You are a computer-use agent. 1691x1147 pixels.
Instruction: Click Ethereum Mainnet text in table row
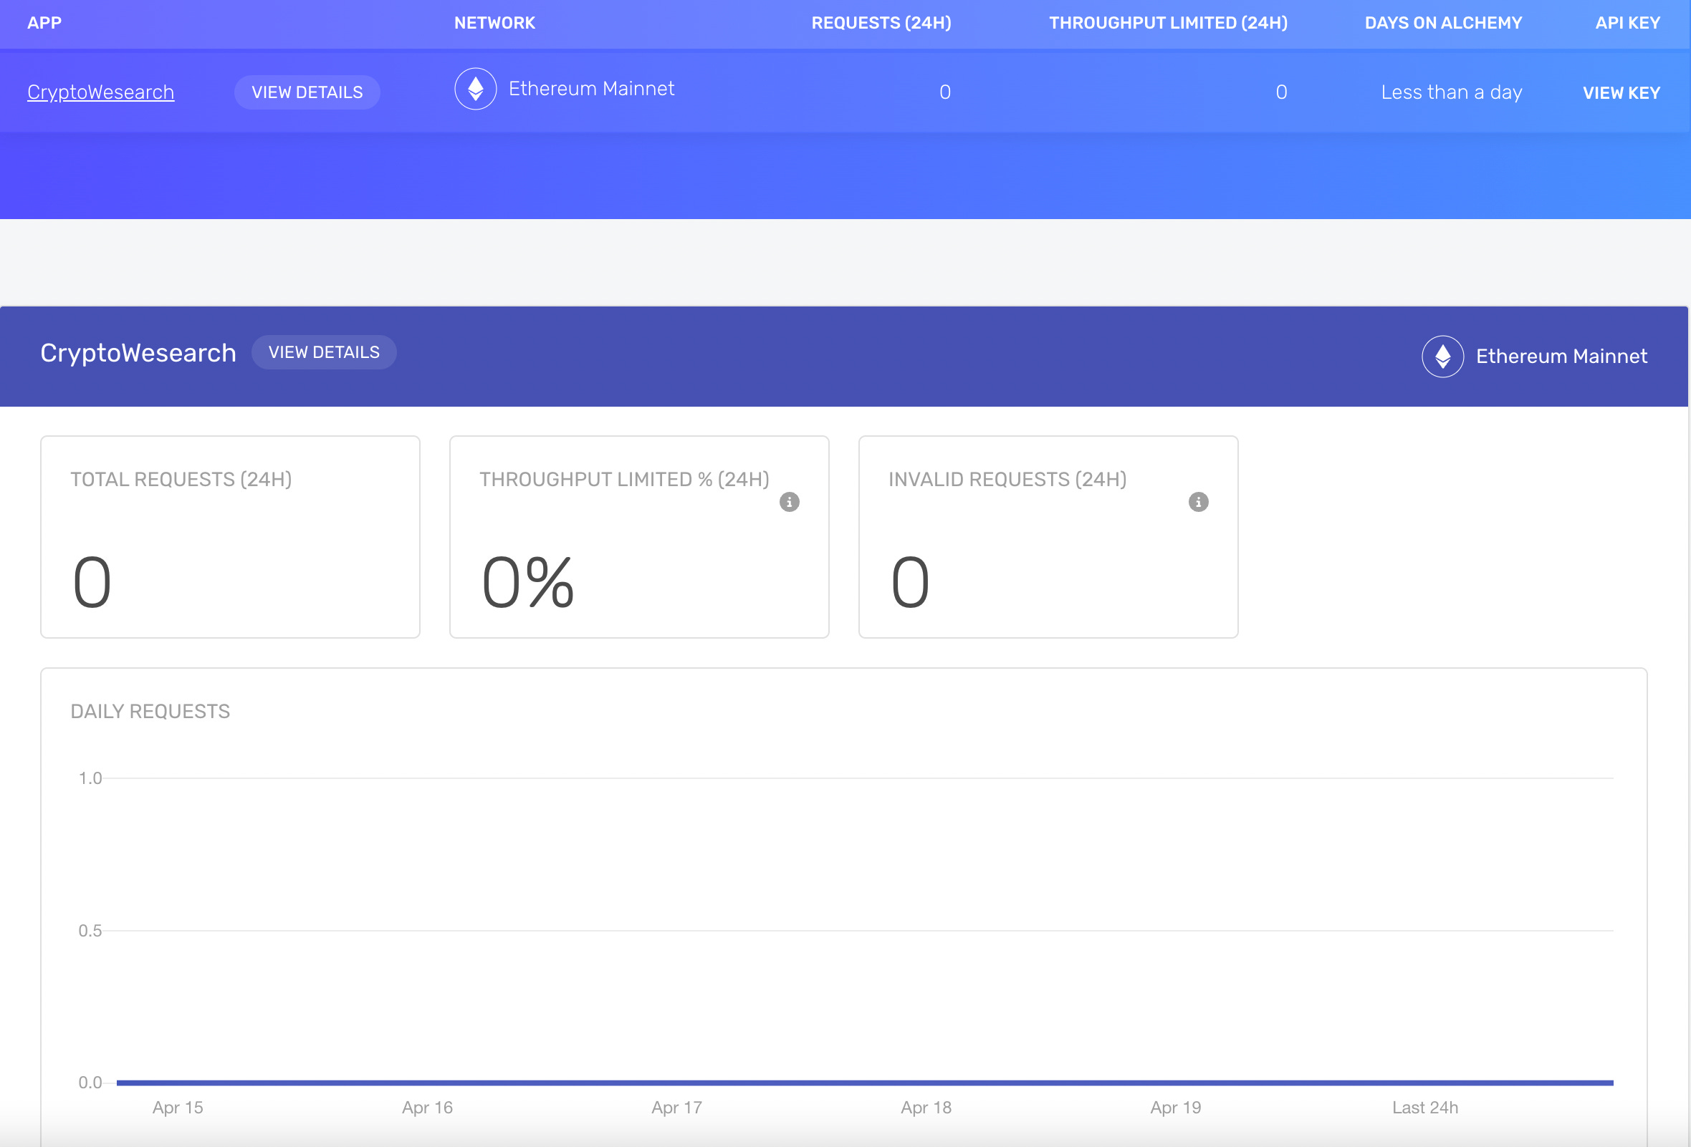[x=591, y=89]
